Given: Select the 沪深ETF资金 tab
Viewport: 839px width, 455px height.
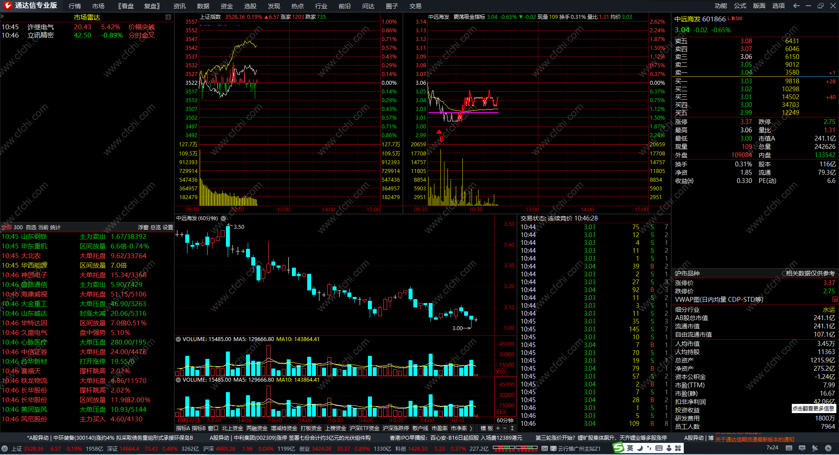Looking at the screenshot, I should [364, 428].
